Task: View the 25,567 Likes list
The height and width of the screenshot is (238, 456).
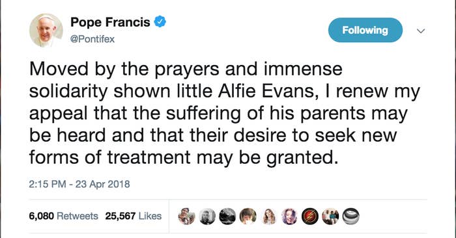Action: 134,216
